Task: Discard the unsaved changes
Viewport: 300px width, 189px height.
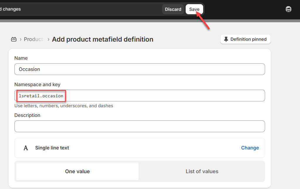Action: 173,9
